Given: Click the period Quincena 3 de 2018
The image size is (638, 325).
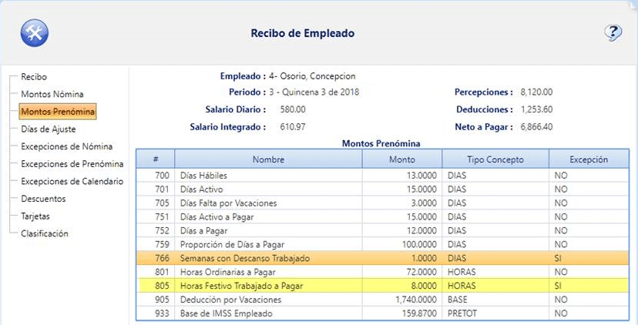Looking at the screenshot, I should pyautogui.click(x=321, y=92).
